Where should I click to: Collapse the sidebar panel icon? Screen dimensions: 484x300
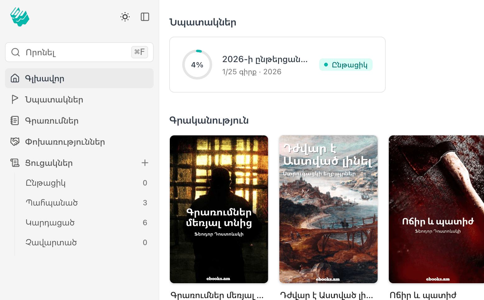pos(145,17)
